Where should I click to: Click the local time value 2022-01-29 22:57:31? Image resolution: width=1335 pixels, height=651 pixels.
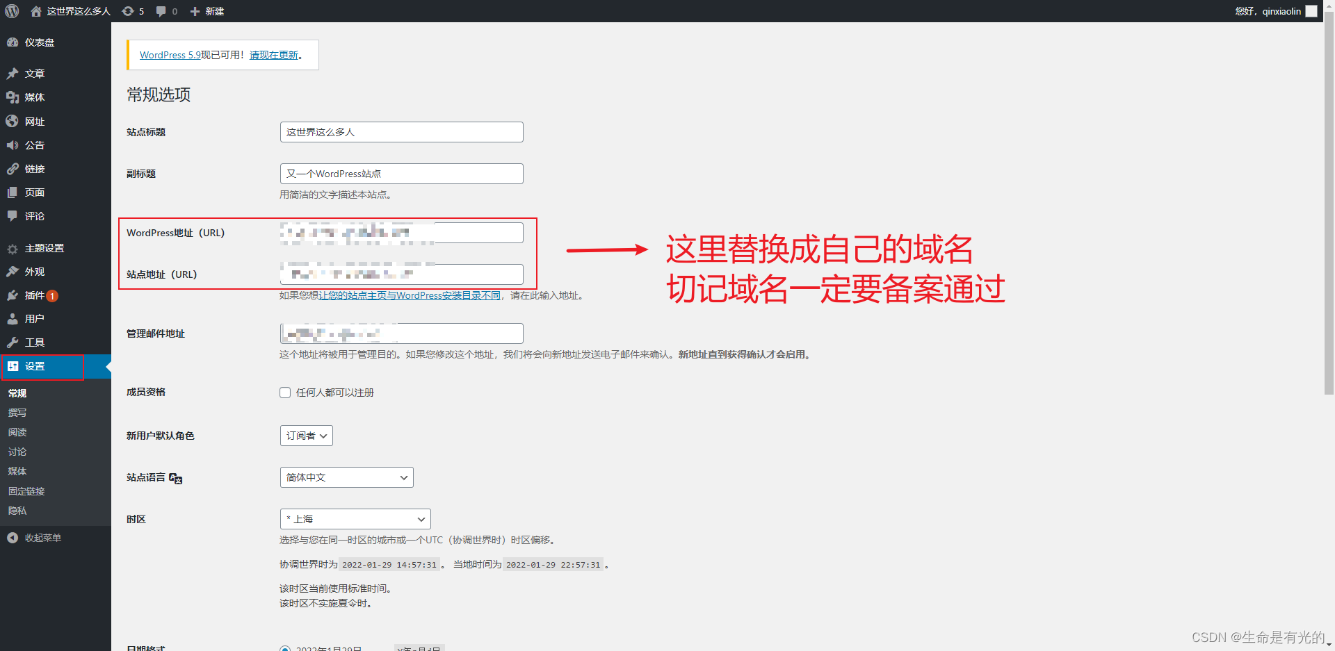coord(553,565)
